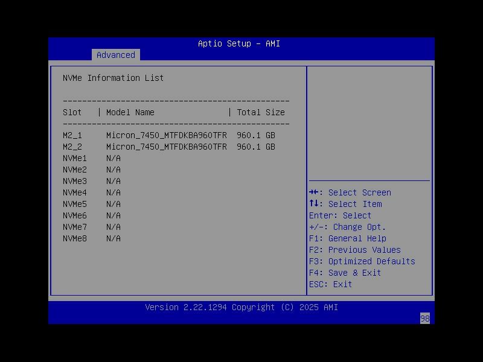Select the M2_2 slot label
Image resolution: width=483 pixels, height=362 pixels.
coord(72,147)
